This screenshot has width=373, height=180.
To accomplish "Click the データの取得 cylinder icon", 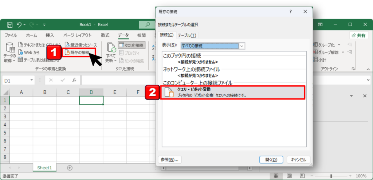I will coord(11,47).
